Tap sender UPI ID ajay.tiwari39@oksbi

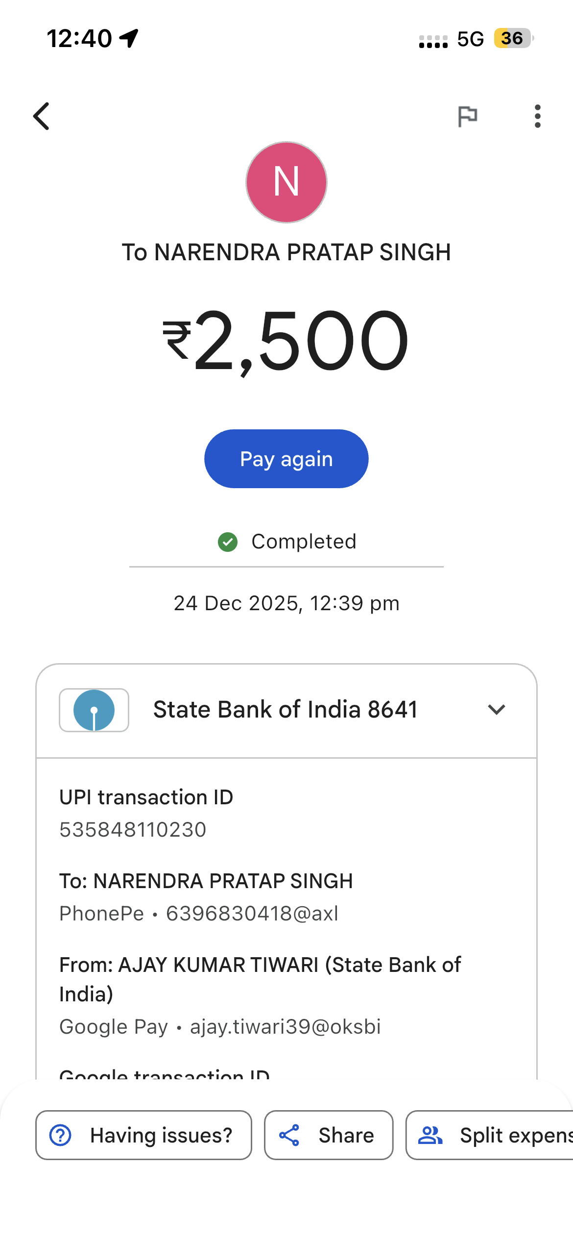pyautogui.click(x=285, y=1027)
